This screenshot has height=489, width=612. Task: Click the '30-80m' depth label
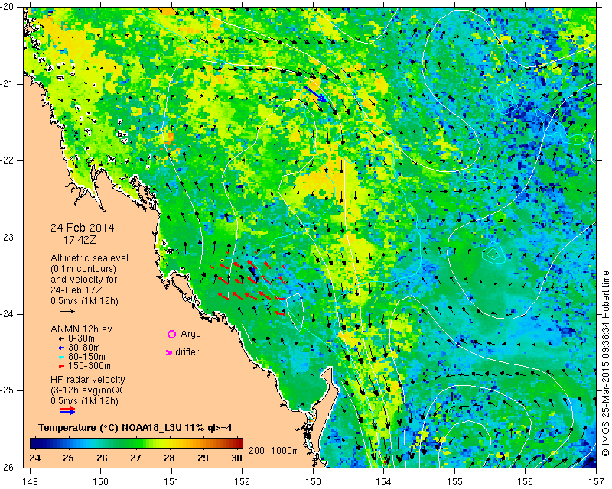84,348
